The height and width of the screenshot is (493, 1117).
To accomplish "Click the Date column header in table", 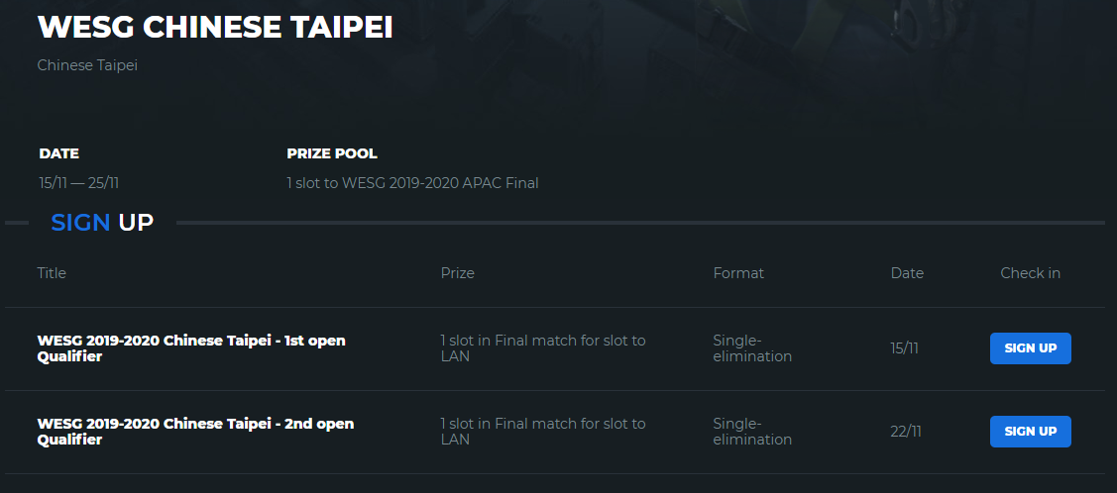I will (x=907, y=273).
